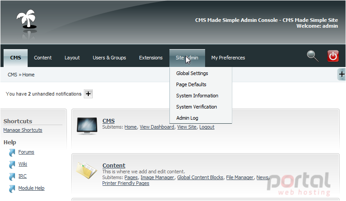Open Manage Shortcuts link
The height and width of the screenshot is (201, 346).
click(23, 130)
